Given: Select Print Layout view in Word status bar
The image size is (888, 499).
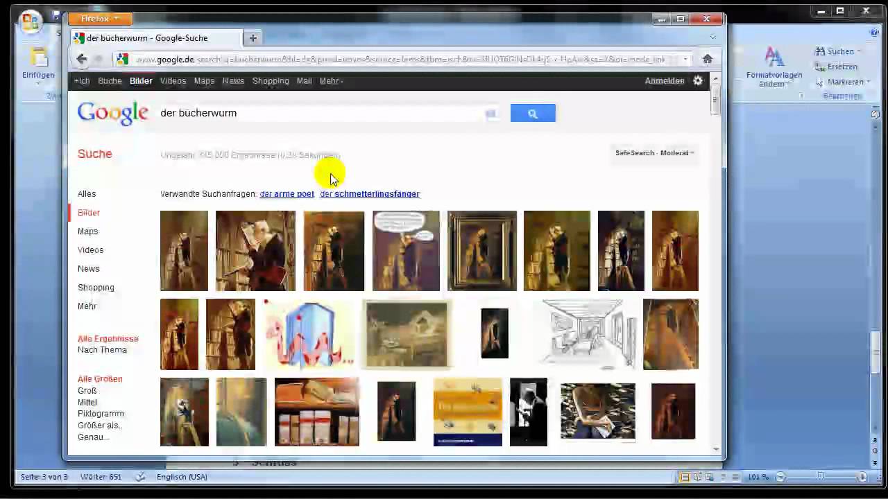Looking at the screenshot, I should (685, 477).
